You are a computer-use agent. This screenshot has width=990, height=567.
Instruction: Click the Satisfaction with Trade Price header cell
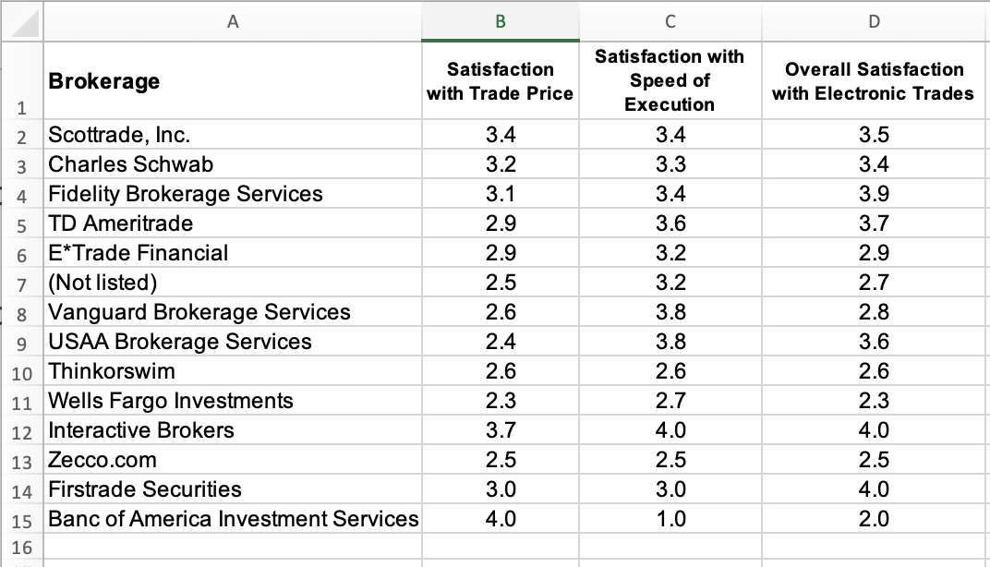pos(500,80)
